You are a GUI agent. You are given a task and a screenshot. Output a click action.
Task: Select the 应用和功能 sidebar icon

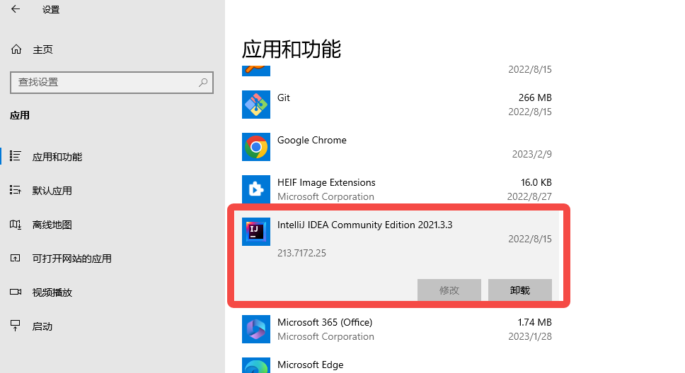[x=16, y=156]
